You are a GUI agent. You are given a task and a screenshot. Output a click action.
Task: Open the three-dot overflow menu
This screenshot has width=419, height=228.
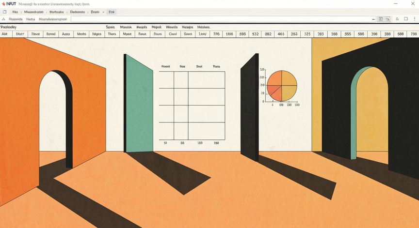415,19
